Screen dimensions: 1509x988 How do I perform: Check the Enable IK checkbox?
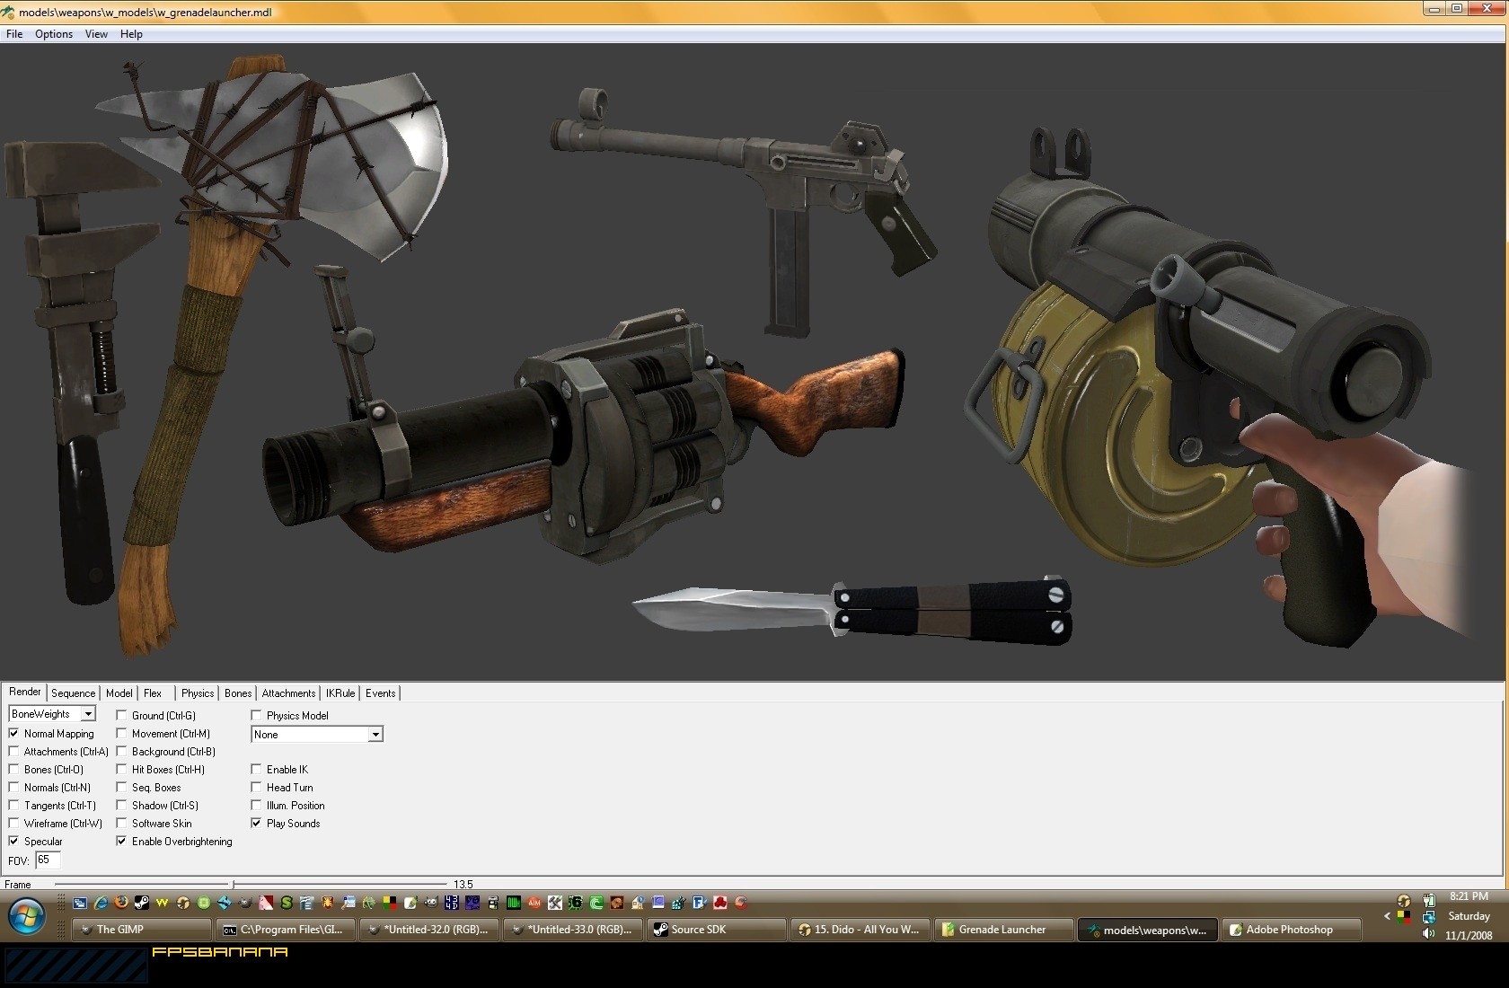(256, 769)
